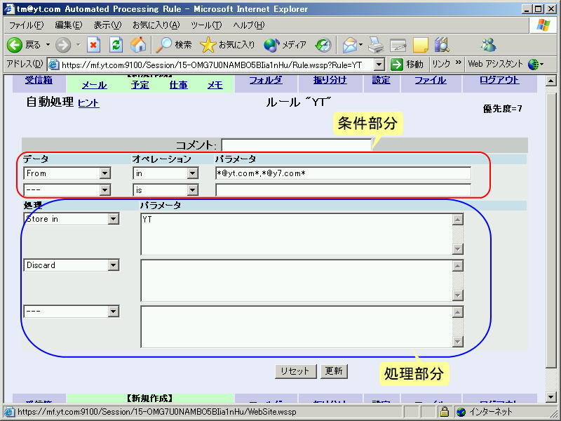
Task: Click the 更新 (Update) button
Action: (334, 371)
